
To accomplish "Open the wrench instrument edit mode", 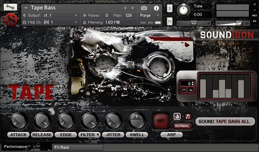I will (10, 7).
